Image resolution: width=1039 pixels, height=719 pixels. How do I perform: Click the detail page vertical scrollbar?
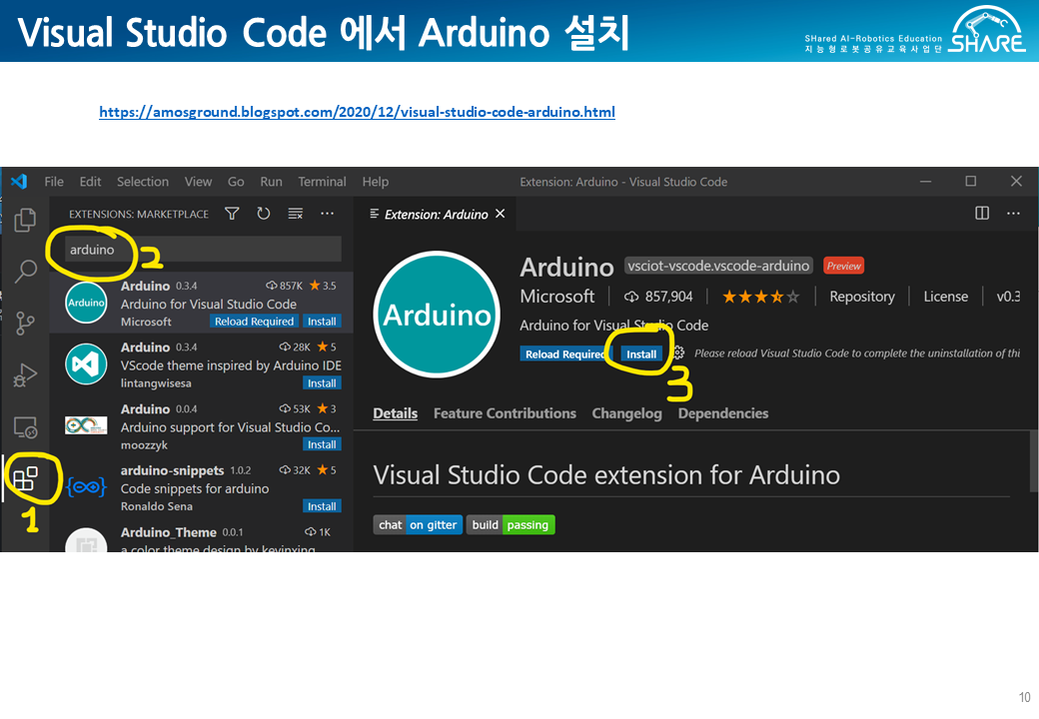click(x=1034, y=460)
